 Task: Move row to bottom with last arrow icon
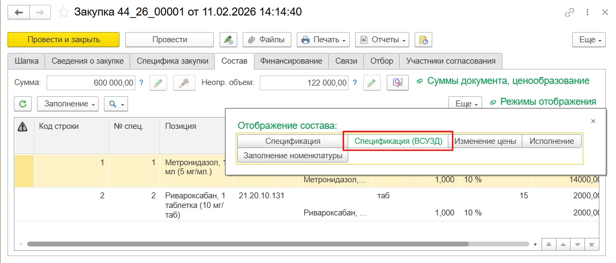[591, 244]
